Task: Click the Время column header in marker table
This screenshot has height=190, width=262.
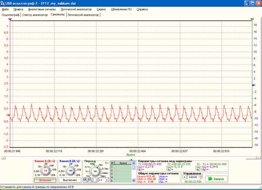Action: click(x=123, y=163)
